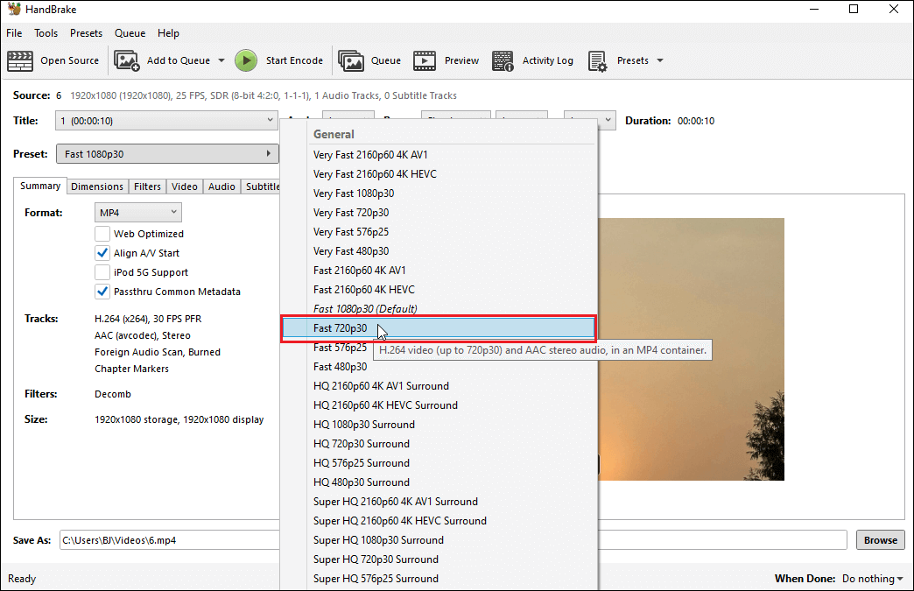The width and height of the screenshot is (914, 591).
Task: Uncheck Passthru Common Metadata
Action: pyautogui.click(x=102, y=292)
